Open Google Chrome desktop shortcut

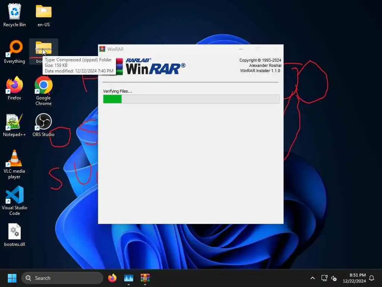(44, 91)
